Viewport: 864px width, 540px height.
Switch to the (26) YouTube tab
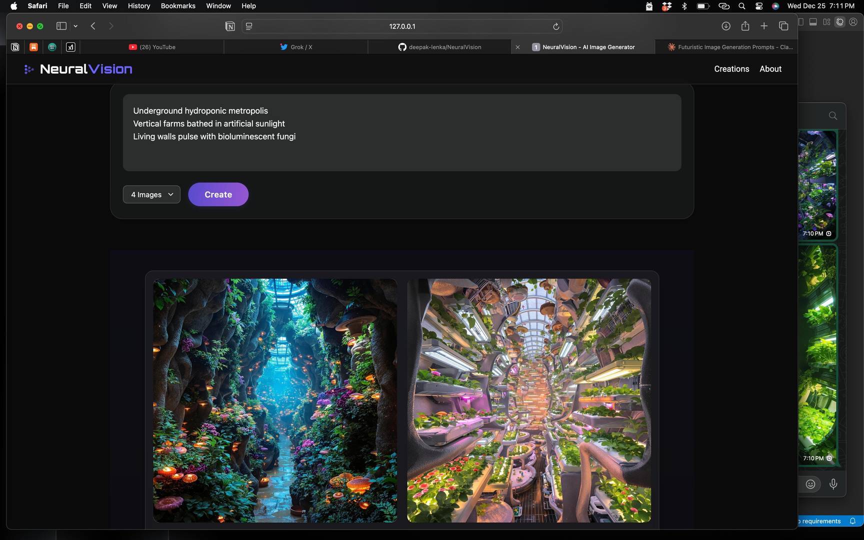(x=152, y=47)
